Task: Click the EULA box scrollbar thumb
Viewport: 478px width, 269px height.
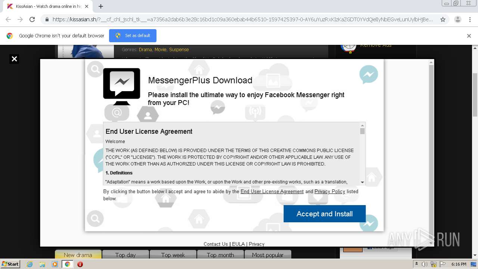Action: tap(362, 131)
